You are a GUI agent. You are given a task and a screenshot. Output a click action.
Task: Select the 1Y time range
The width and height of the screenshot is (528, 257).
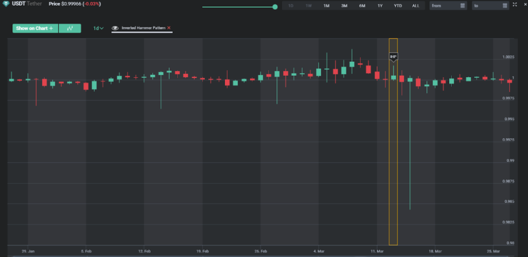pos(380,6)
